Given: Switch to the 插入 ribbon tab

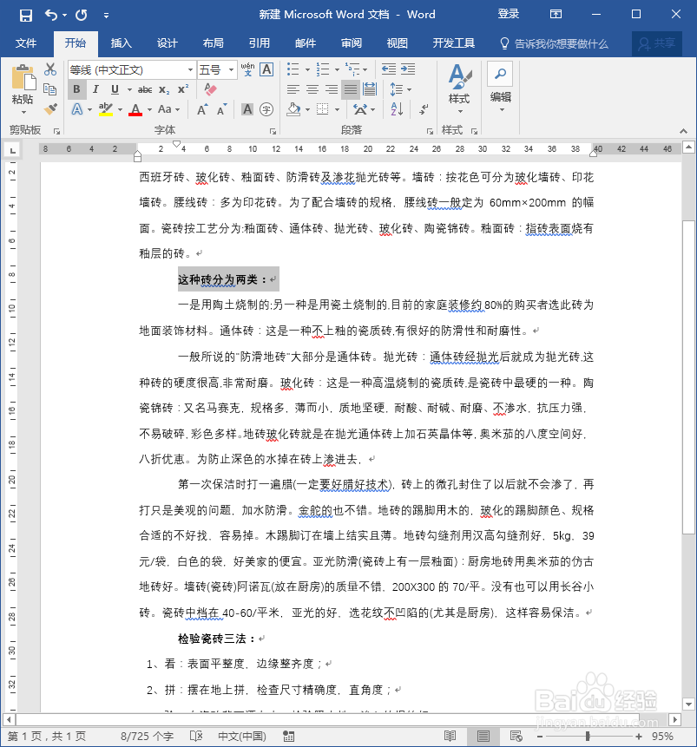Looking at the screenshot, I should tap(122, 43).
